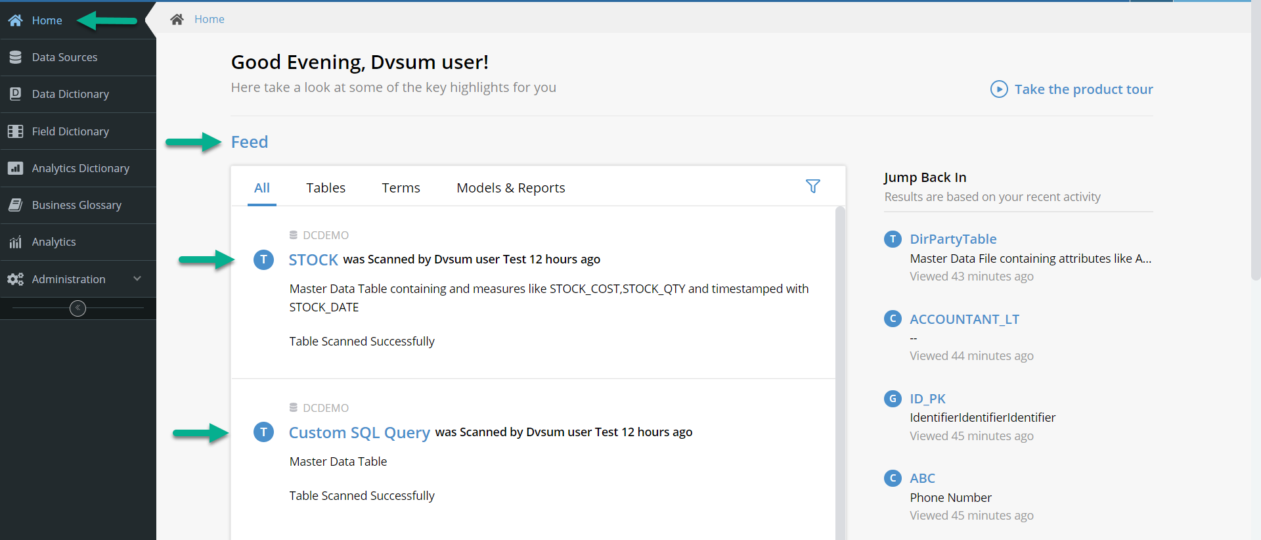The image size is (1261, 540).
Task: Click the G badge beside ID_PK
Action: pyautogui.click(x=893, y=399)
